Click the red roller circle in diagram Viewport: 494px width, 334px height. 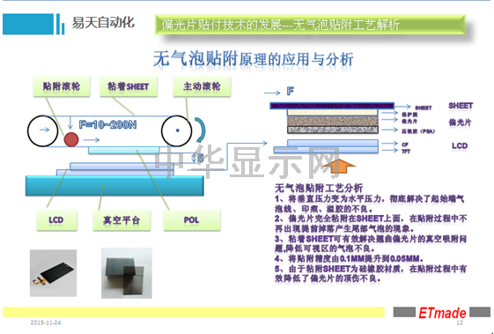tap(71, 139)
